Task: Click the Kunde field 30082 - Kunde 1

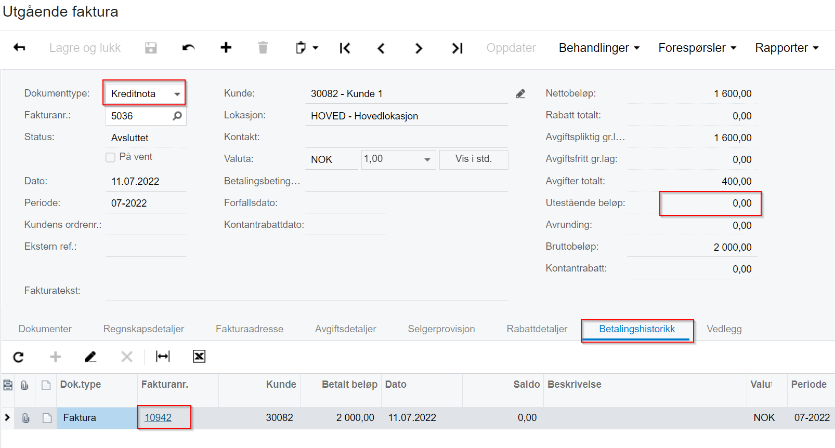Action: point(407,93)
